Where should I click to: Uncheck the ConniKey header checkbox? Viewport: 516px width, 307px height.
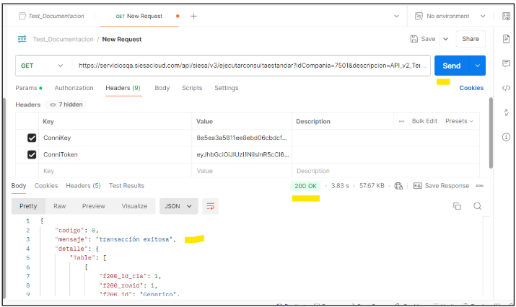tap(32, 138)
